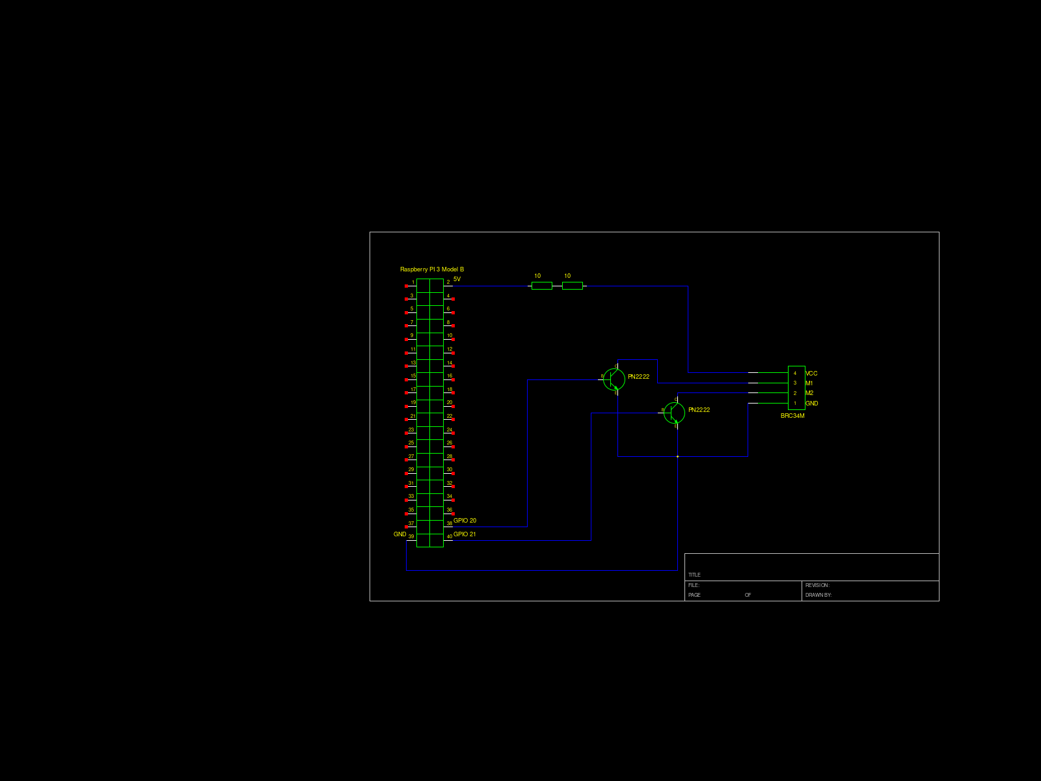Screen dimensions: 1041x781
Task: Click the BRC34M part name label
Action: [x=792, y=416]
